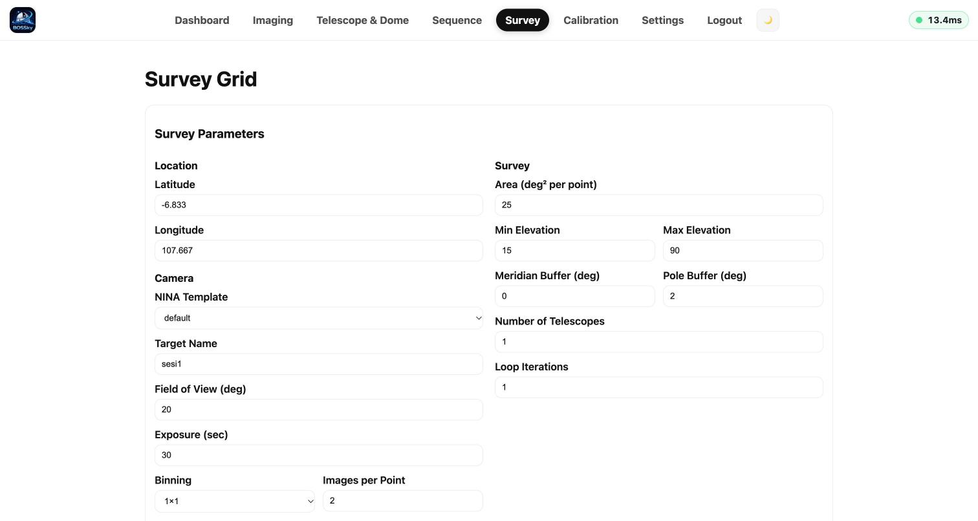Click the Field of View input

pos(319,410)
